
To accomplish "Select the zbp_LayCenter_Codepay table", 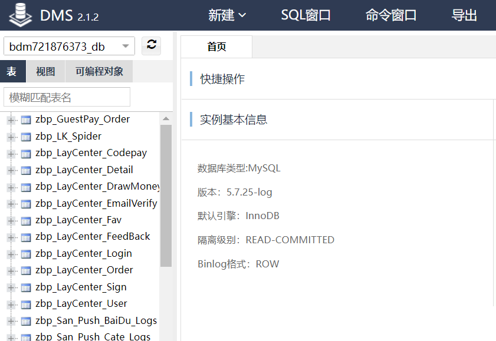I will click(x=91, y=153).
